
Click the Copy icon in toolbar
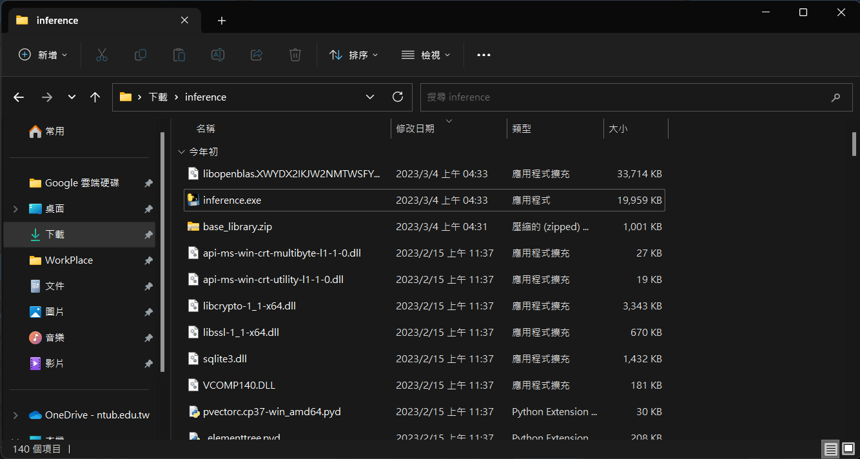pyautogui.click(x=140, y=55)
